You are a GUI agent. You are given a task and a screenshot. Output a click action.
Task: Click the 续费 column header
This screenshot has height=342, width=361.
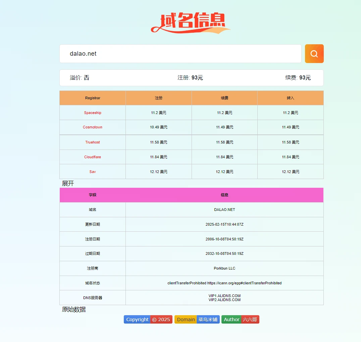pos(224,98)
